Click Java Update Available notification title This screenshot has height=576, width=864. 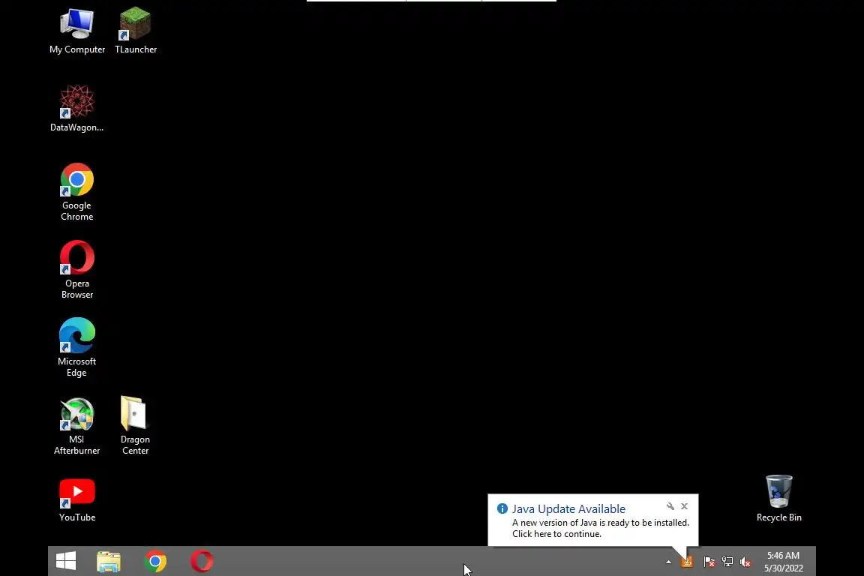pyautogui.click(x=568, y=508)
